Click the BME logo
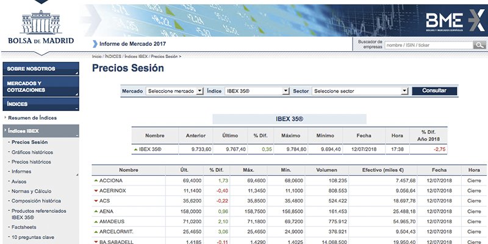 click(x=454, y=21)
